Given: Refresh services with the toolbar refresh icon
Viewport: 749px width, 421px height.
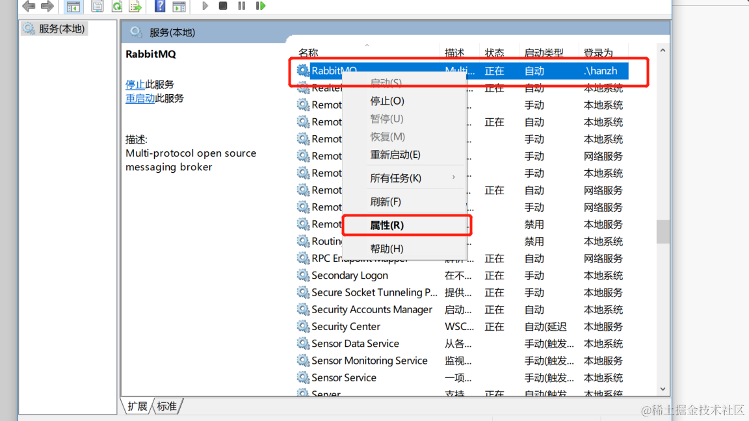Looking at the screenshot, I should click(117, 6).
